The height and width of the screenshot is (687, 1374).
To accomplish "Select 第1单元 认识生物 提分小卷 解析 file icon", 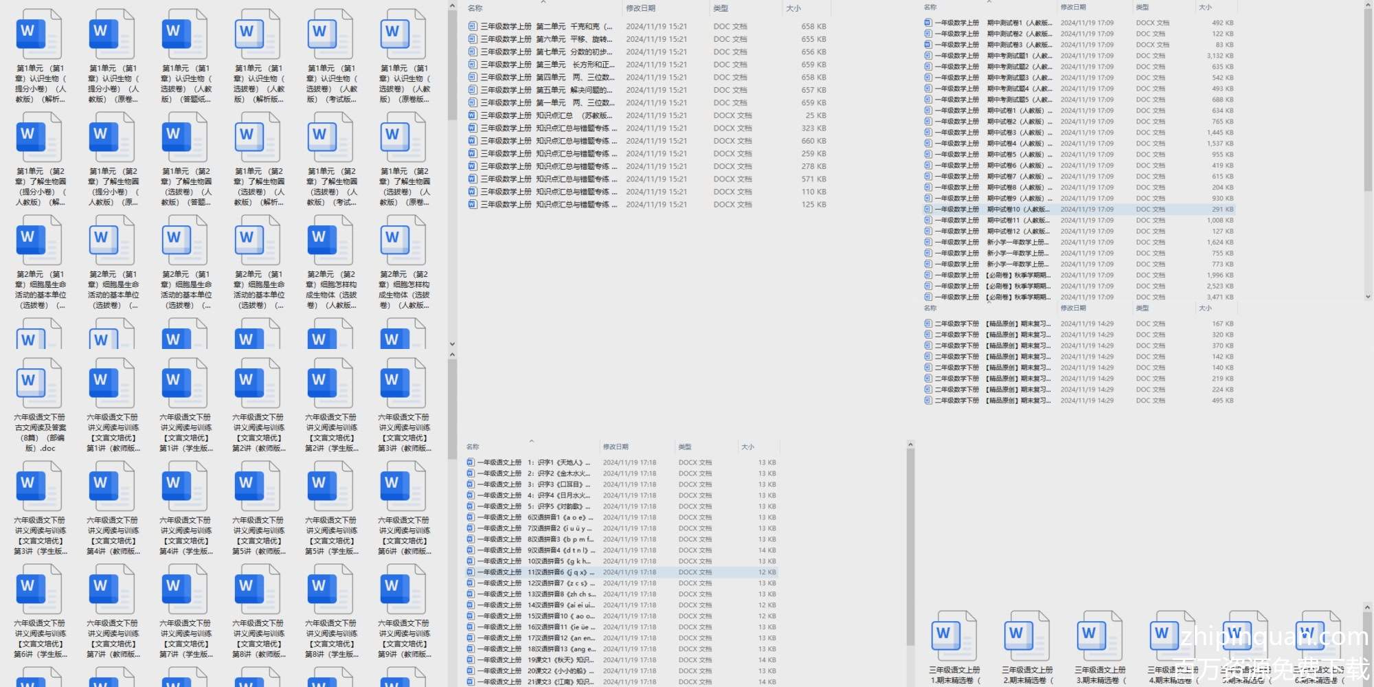I will [x=39, y=34].
